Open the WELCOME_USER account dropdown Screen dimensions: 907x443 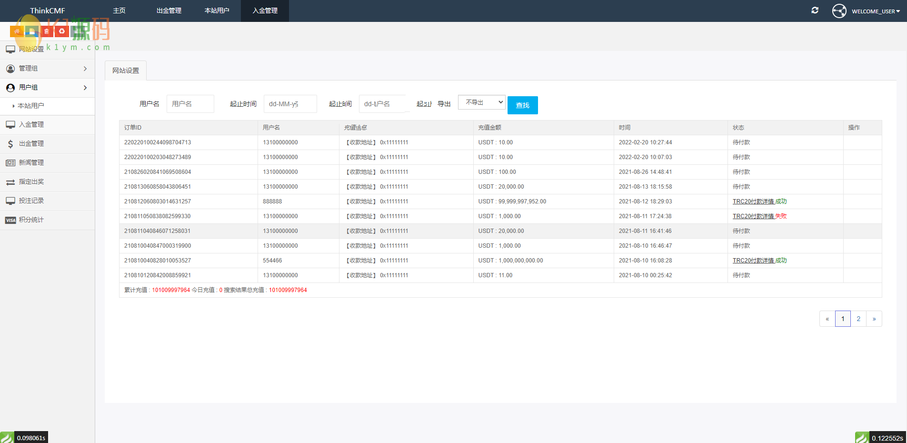pyautogui.click(x=876, y=11)
